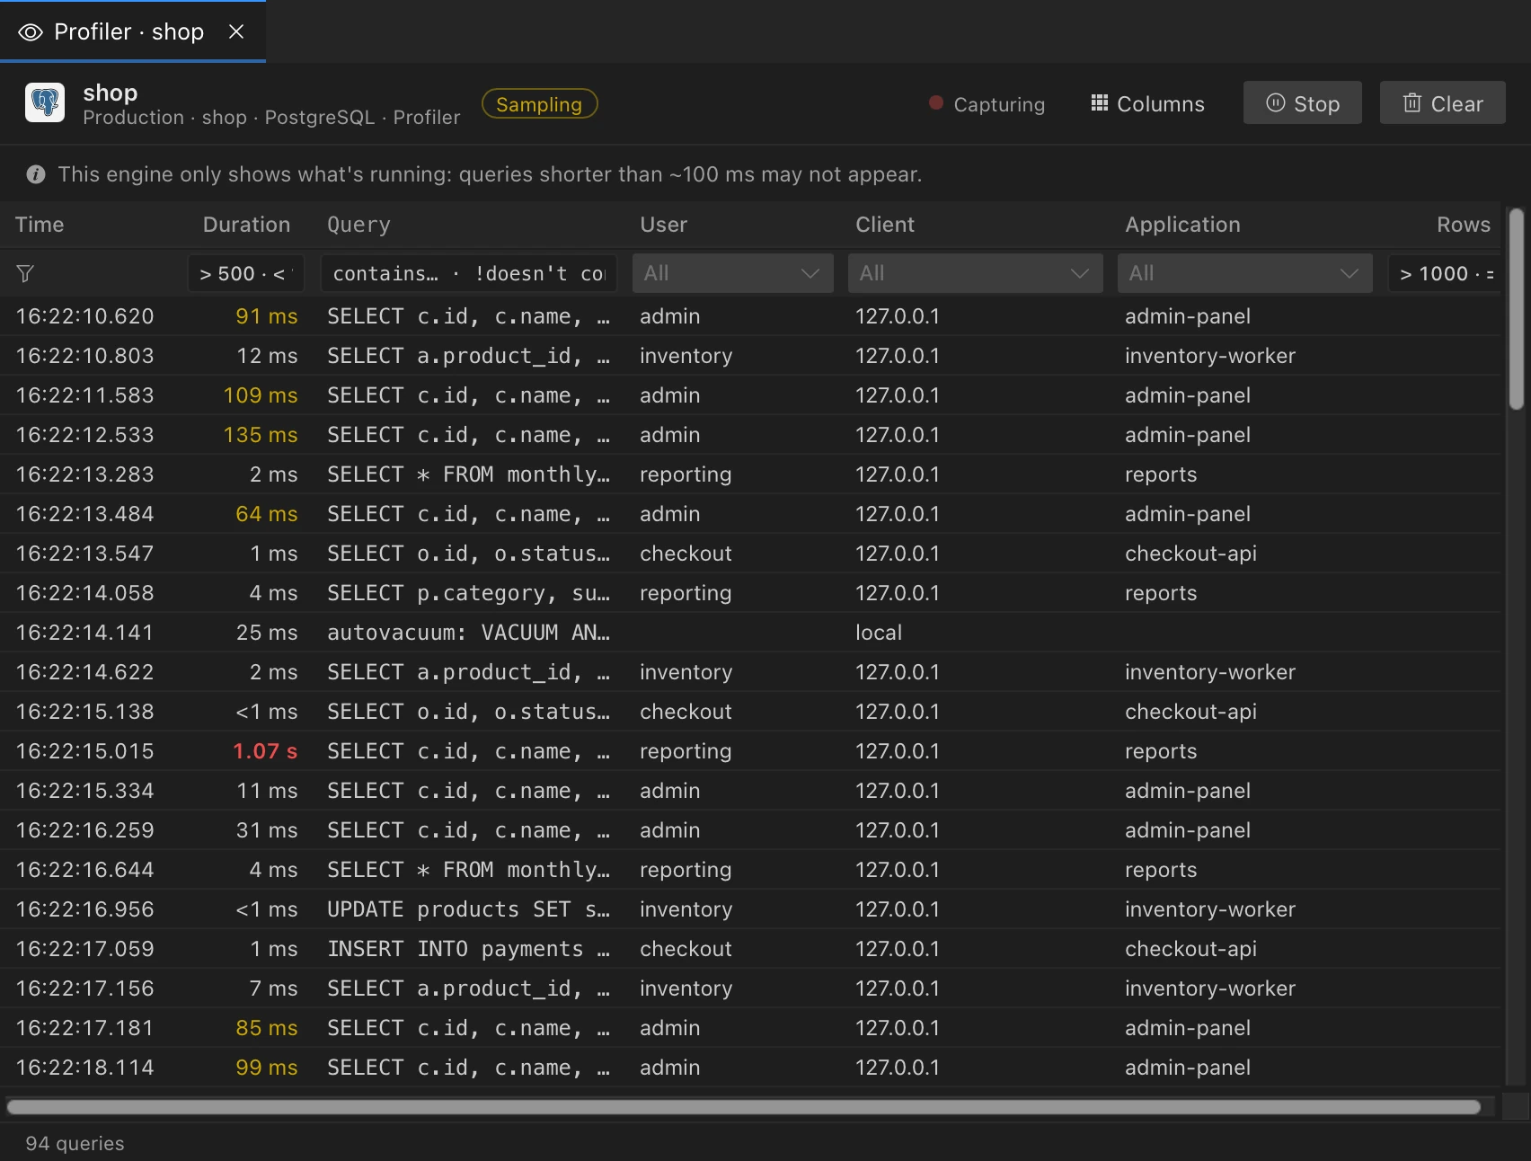Select the 91 ms duration cell
1531x1161 pixels.
click(266, 316)
